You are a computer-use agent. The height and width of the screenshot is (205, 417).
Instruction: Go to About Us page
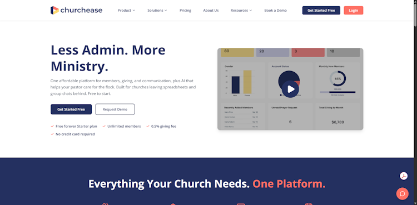click(211, 11)
